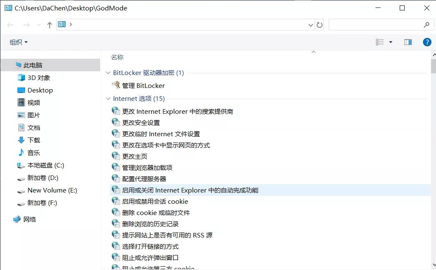Viewport: 436px width, 270px height.
Task: Click the 音乐 note icon
Action: (21, 152)
